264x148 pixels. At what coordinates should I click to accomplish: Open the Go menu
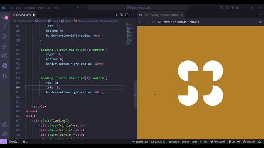(x=49, y=8)
